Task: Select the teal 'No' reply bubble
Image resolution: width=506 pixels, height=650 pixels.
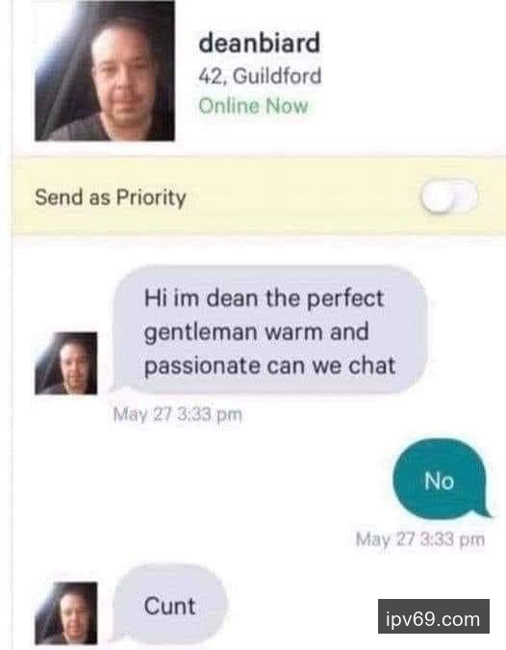Action: click(x=442, y=480)
